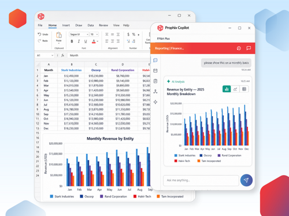289x216 pixels.
Task: Click the align right icon
Action: (118, 41)
